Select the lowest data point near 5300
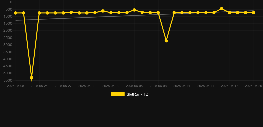This screenshot has height=127, width=263. click(x=31, y=78)
